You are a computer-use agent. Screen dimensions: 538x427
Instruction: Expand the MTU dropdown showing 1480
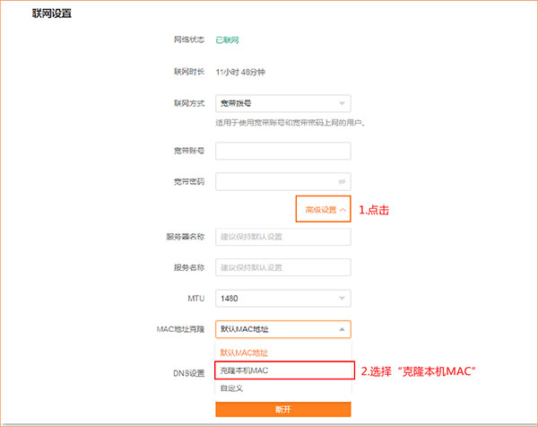tap(282, 298)
